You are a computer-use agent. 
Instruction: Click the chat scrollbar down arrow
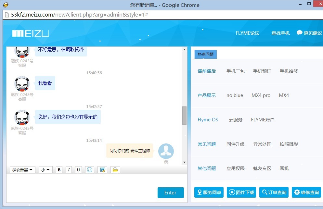tap(184, 162)
